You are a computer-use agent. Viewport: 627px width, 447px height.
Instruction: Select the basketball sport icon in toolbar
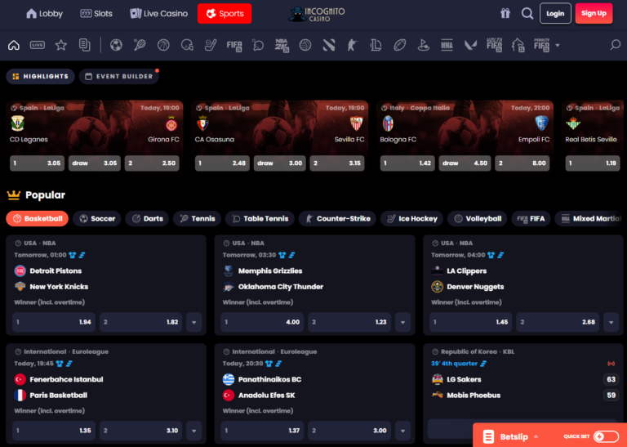click(163, 45)
